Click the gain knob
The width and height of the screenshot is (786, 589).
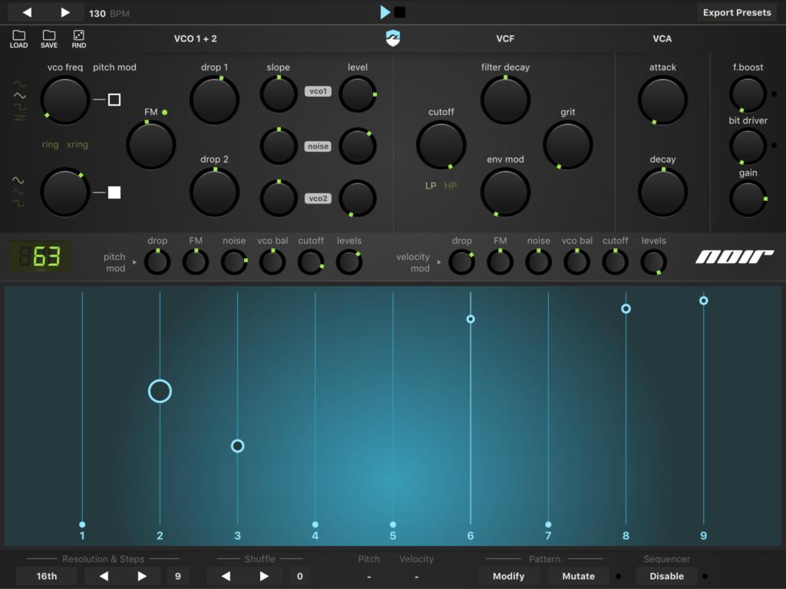click(748, 199)
